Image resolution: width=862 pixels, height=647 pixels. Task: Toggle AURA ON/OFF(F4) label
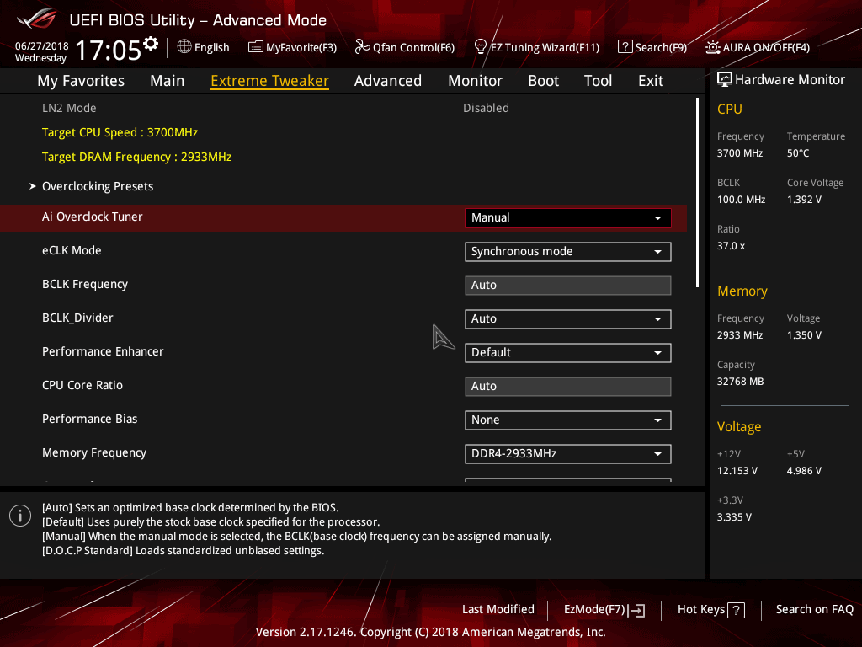pyautogui.click(x=766, y=47)
